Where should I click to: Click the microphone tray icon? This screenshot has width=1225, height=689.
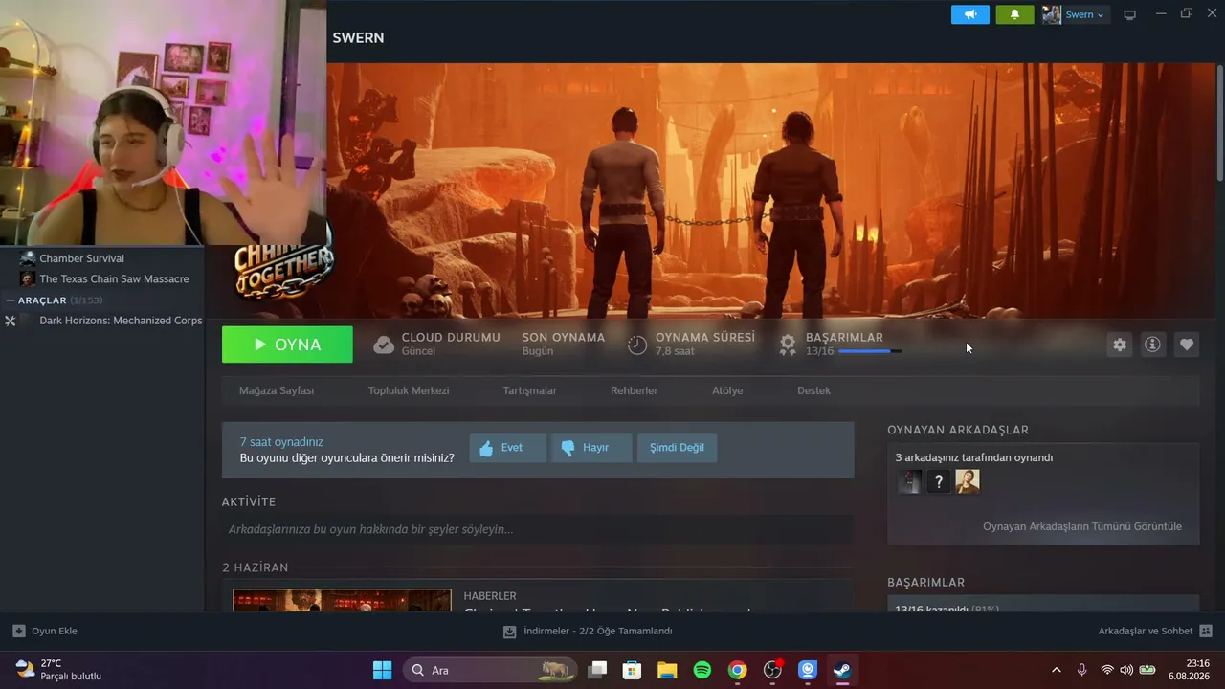tap(1081, 670)
